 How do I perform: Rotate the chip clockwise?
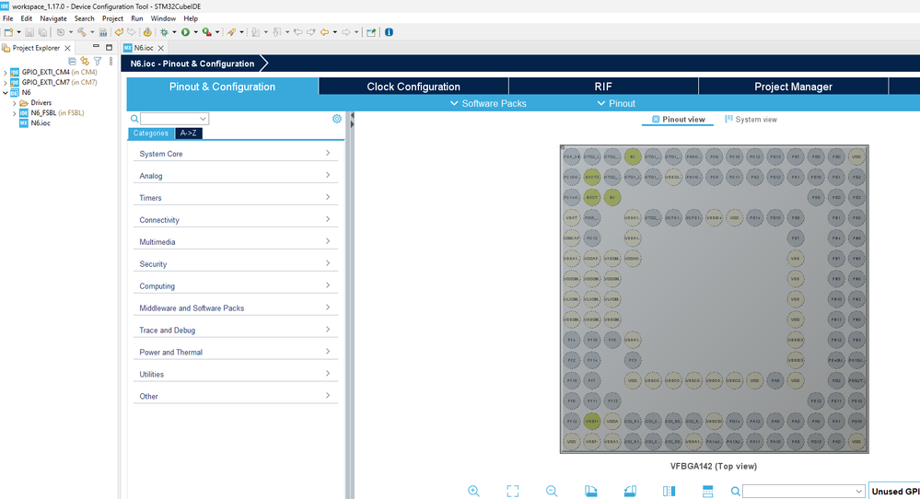click(591, 491)
